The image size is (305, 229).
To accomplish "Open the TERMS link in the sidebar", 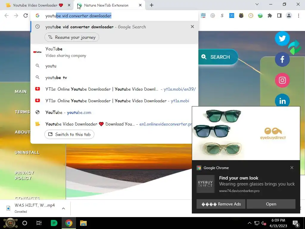I will pos(22,112).
